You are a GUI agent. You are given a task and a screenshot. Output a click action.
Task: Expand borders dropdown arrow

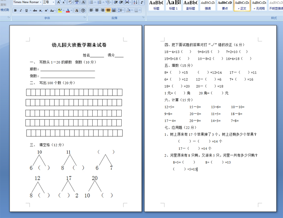click(x=140, y=11)
